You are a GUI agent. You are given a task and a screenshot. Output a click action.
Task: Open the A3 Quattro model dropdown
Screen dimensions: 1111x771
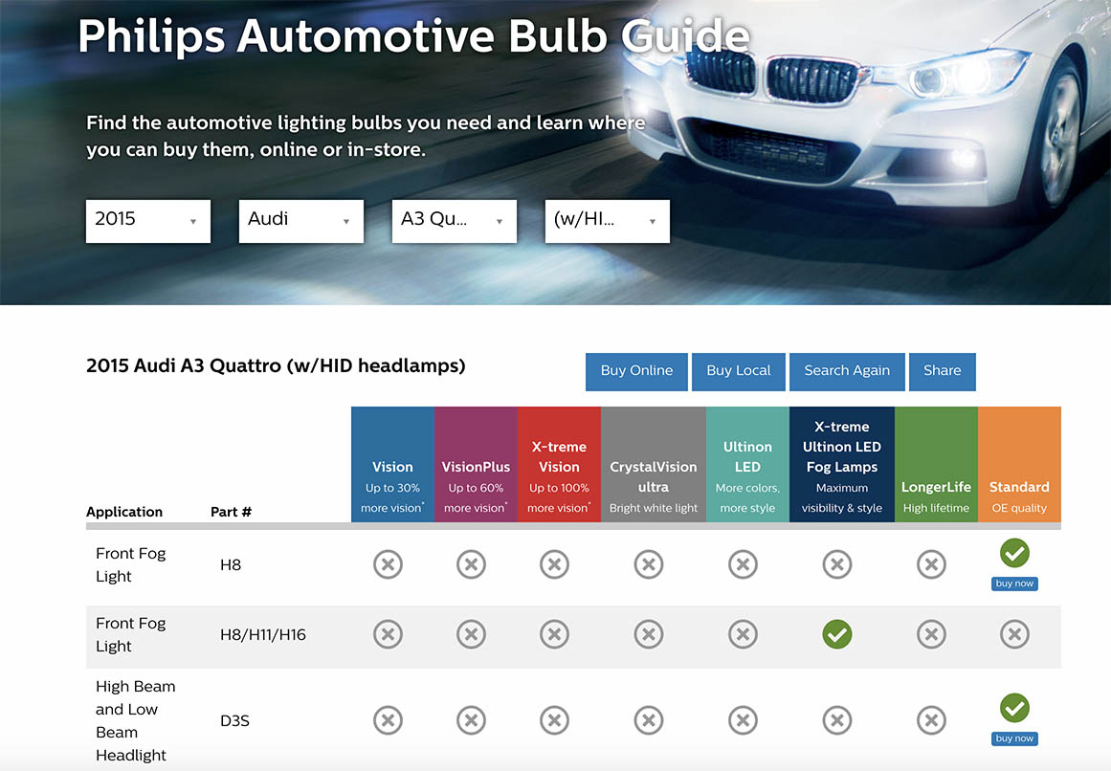click(455, 221)
